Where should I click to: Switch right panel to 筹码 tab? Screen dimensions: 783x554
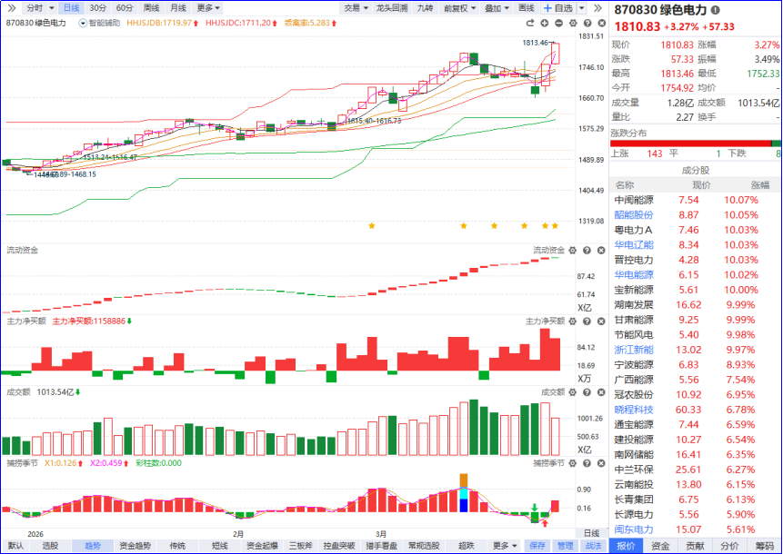tap(765, 547)
